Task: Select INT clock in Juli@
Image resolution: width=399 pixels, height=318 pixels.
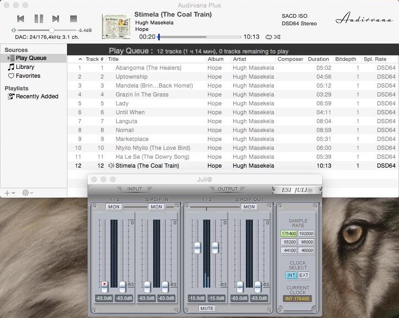Action: (291, 275)
